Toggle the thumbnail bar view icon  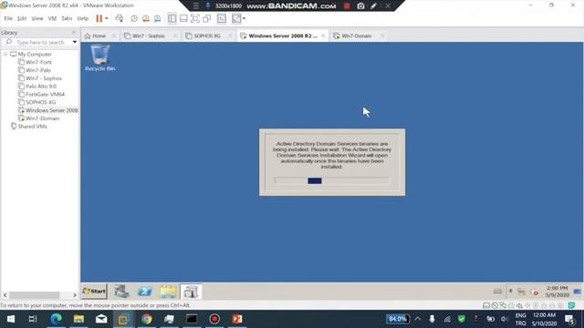(183, 18)
